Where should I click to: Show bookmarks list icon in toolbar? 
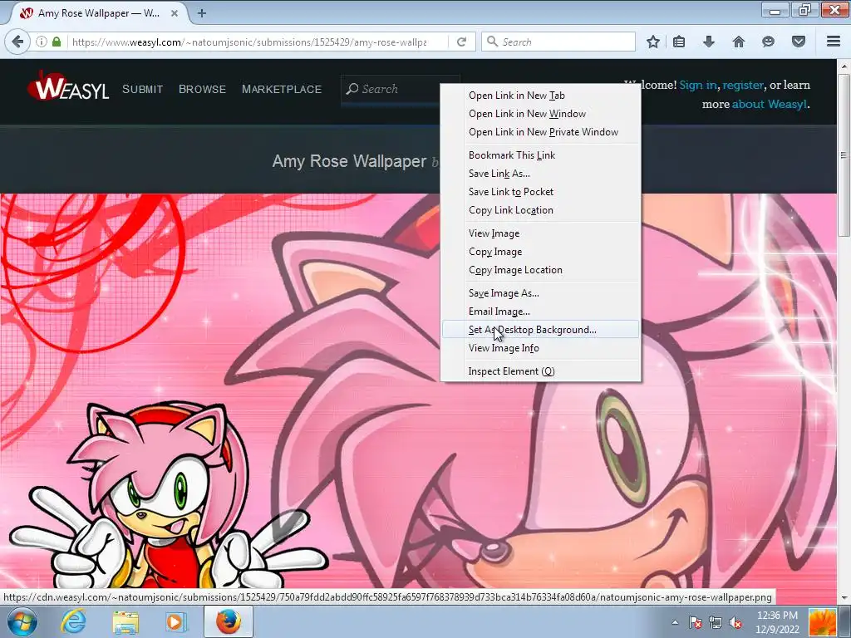pyautogui.click(x=679, y=42)
